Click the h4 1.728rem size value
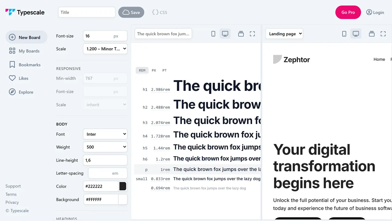Viewport: 392px width, 221px height. (160, 136)
